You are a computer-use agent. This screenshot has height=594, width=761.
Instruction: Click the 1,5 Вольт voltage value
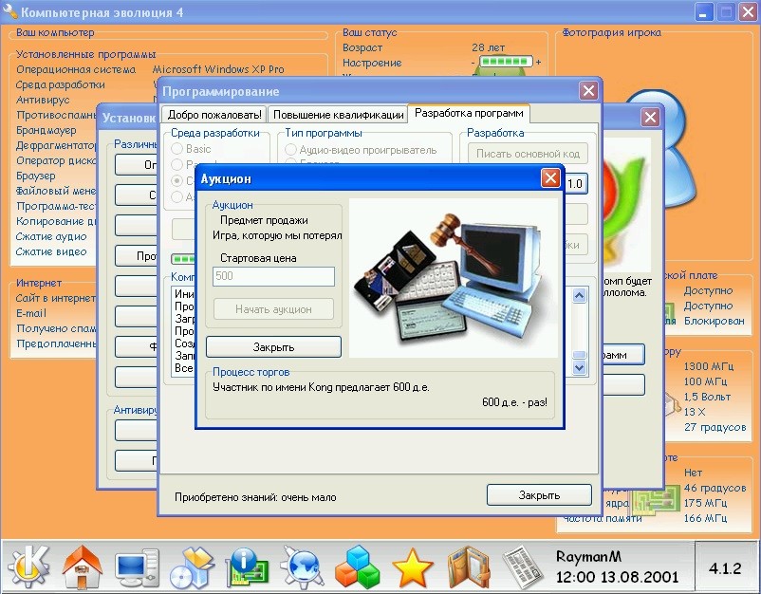pyautogui.click(x=707, y=397)
